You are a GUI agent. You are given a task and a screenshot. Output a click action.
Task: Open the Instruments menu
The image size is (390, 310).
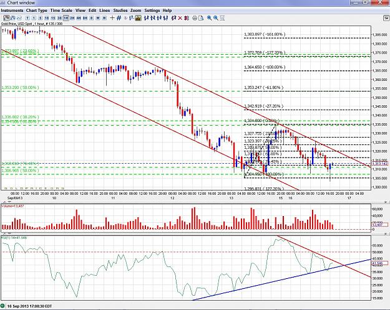tap(12, 11)
